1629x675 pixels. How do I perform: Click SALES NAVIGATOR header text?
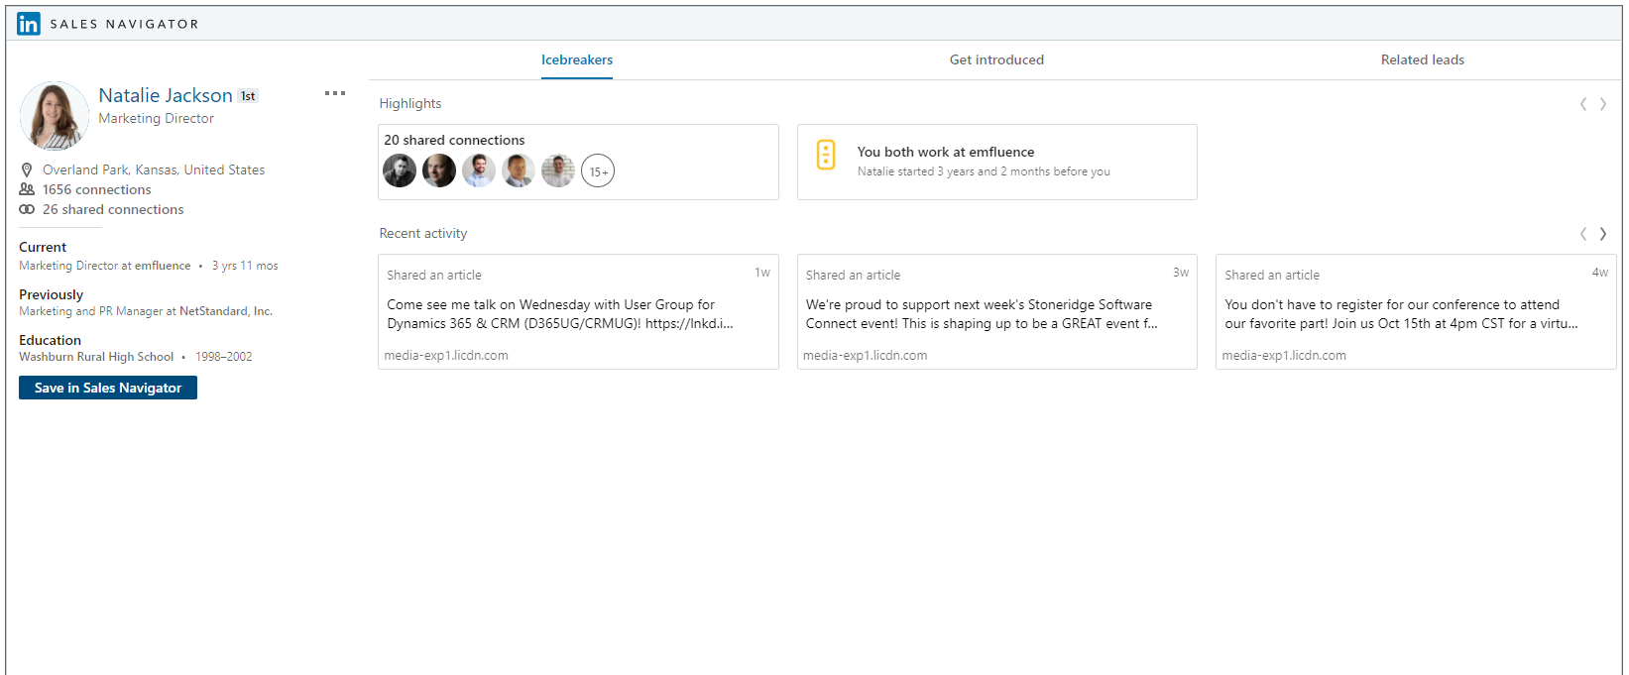(125, 24)
